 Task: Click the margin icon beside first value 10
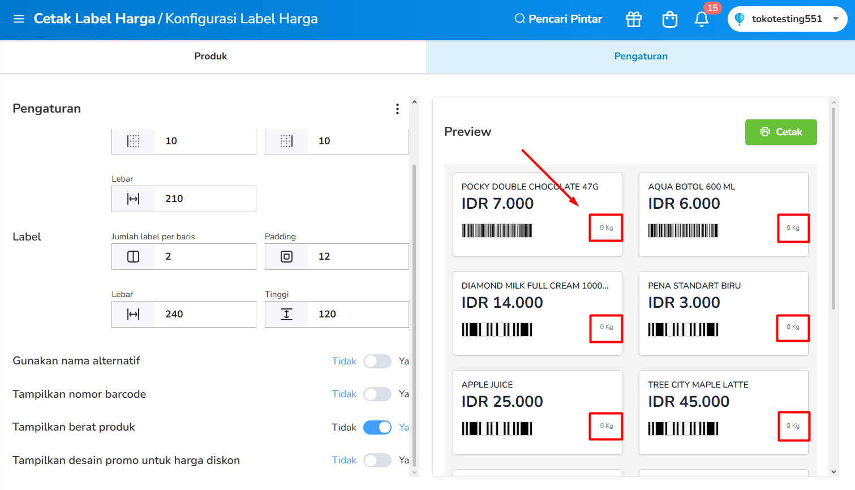133,141
